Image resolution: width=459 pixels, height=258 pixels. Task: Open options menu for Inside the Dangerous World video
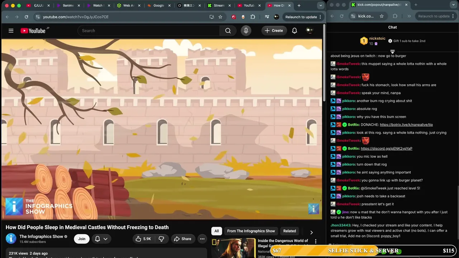pos(316,242)
